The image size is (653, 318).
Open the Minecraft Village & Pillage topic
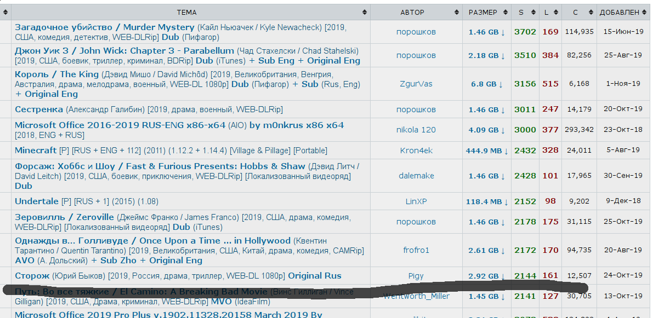[36, 151]
